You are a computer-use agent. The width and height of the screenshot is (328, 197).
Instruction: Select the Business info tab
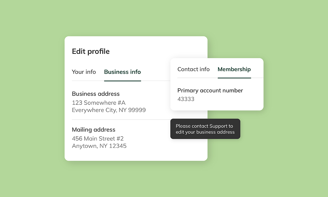point(122,72)
